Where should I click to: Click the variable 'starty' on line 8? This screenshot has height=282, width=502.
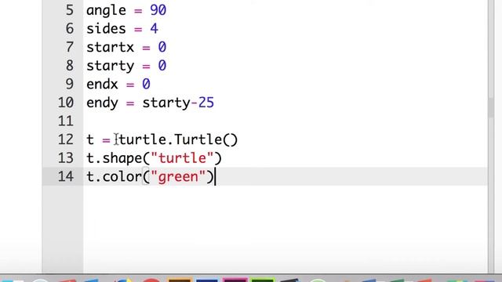click(x=110, y=67)
